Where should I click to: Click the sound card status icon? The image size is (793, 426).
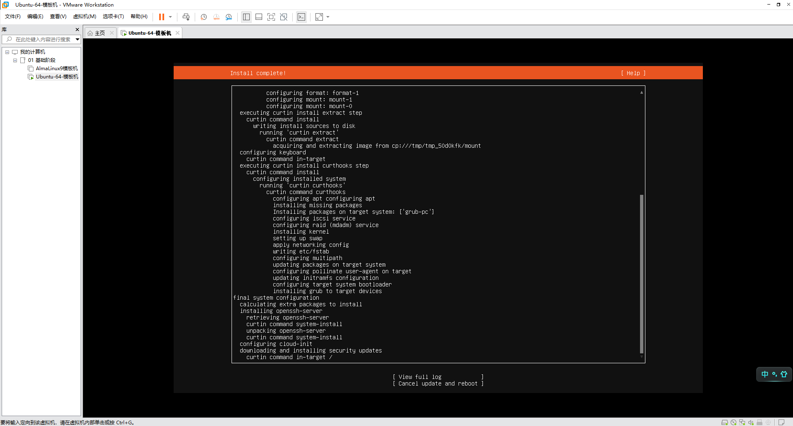[x=751, y=422]
